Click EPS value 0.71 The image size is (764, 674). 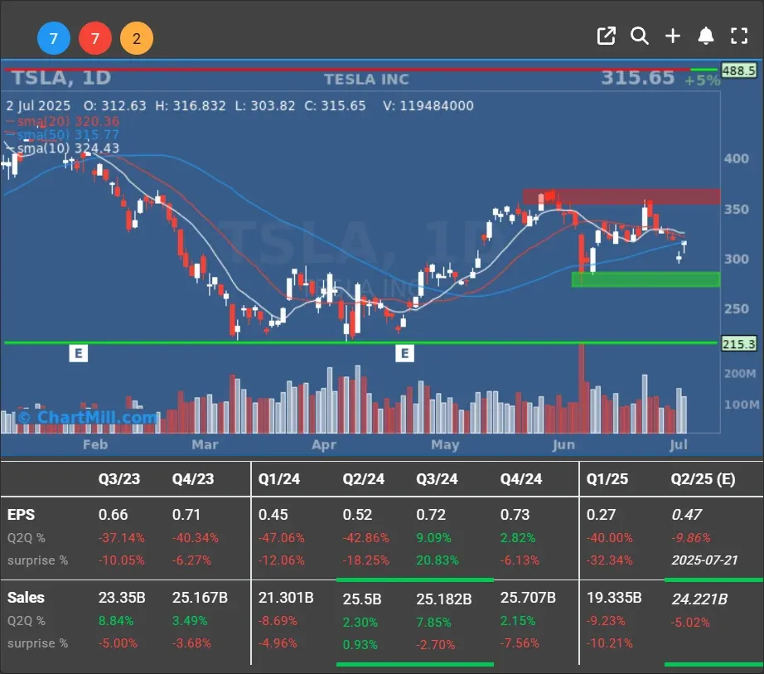pyautogui.click(x=186, y=515)
